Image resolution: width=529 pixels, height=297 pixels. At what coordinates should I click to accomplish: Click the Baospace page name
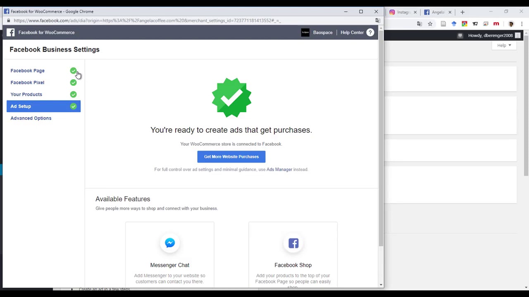tap(323, 33)
